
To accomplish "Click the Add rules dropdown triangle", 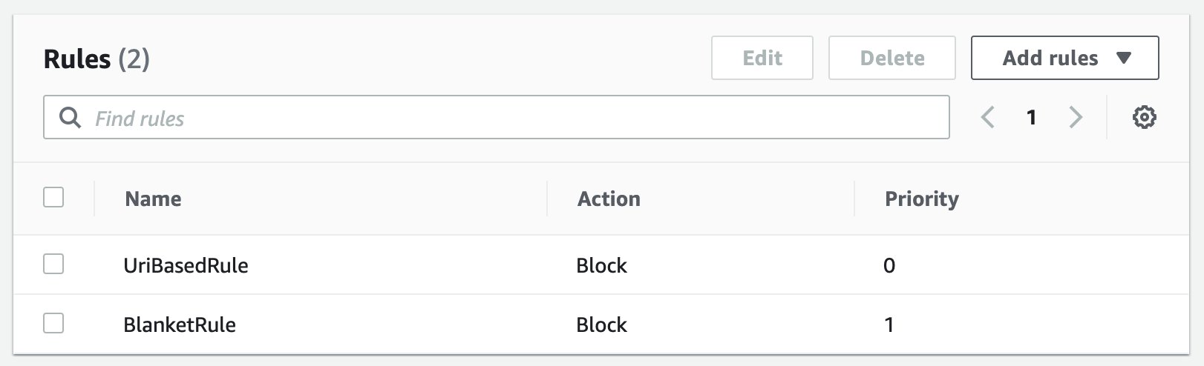I will pyautogui.click(x=1123, y=58).
